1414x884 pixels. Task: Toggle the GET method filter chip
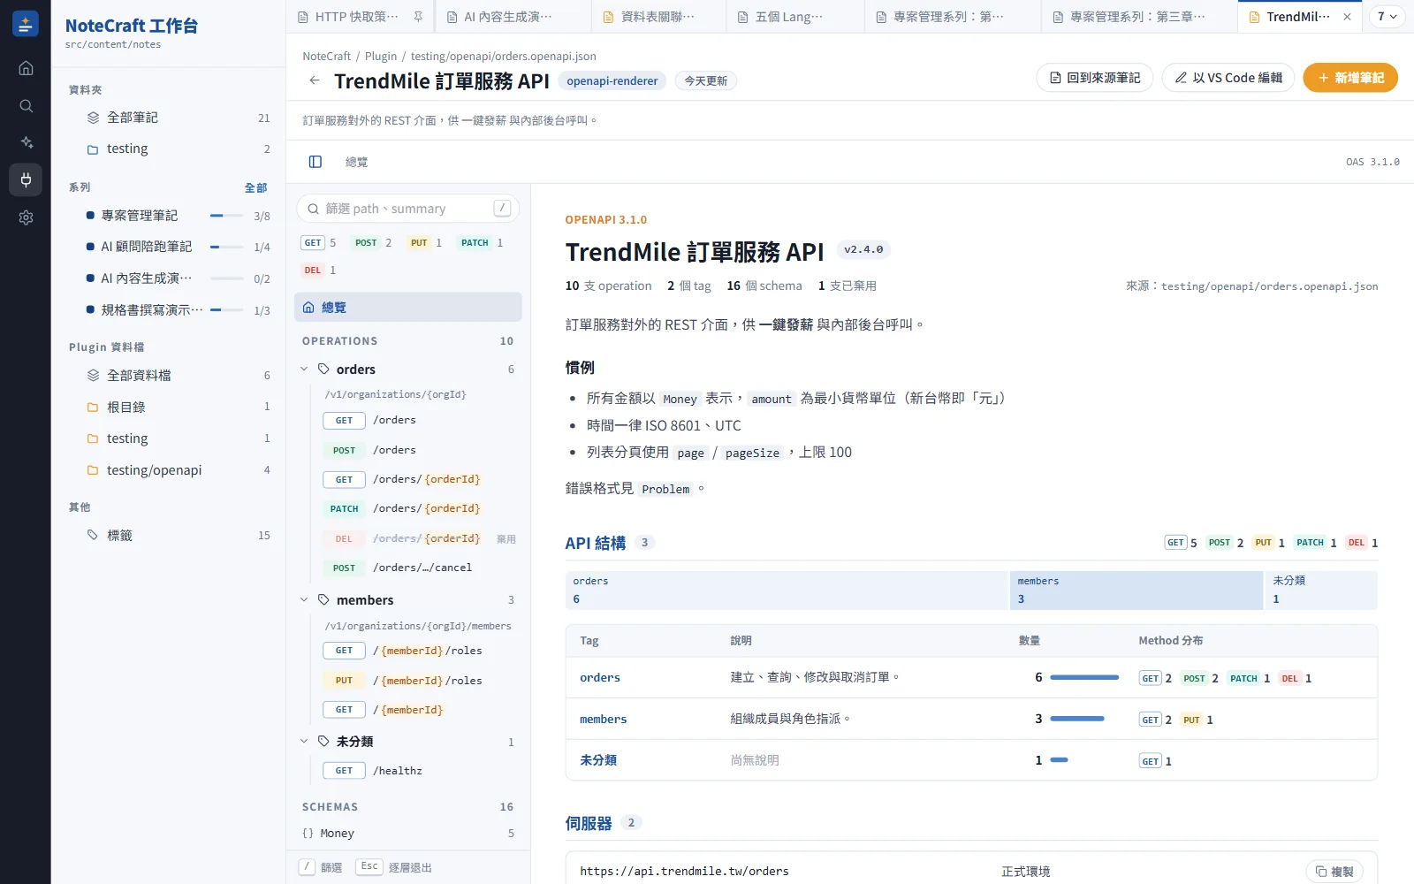tap(319, 243)
